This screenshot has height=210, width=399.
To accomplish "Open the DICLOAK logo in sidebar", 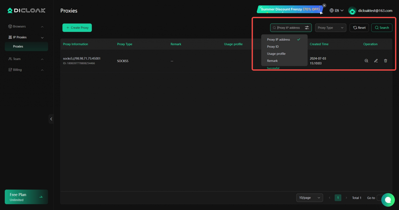I will (26, 10).
